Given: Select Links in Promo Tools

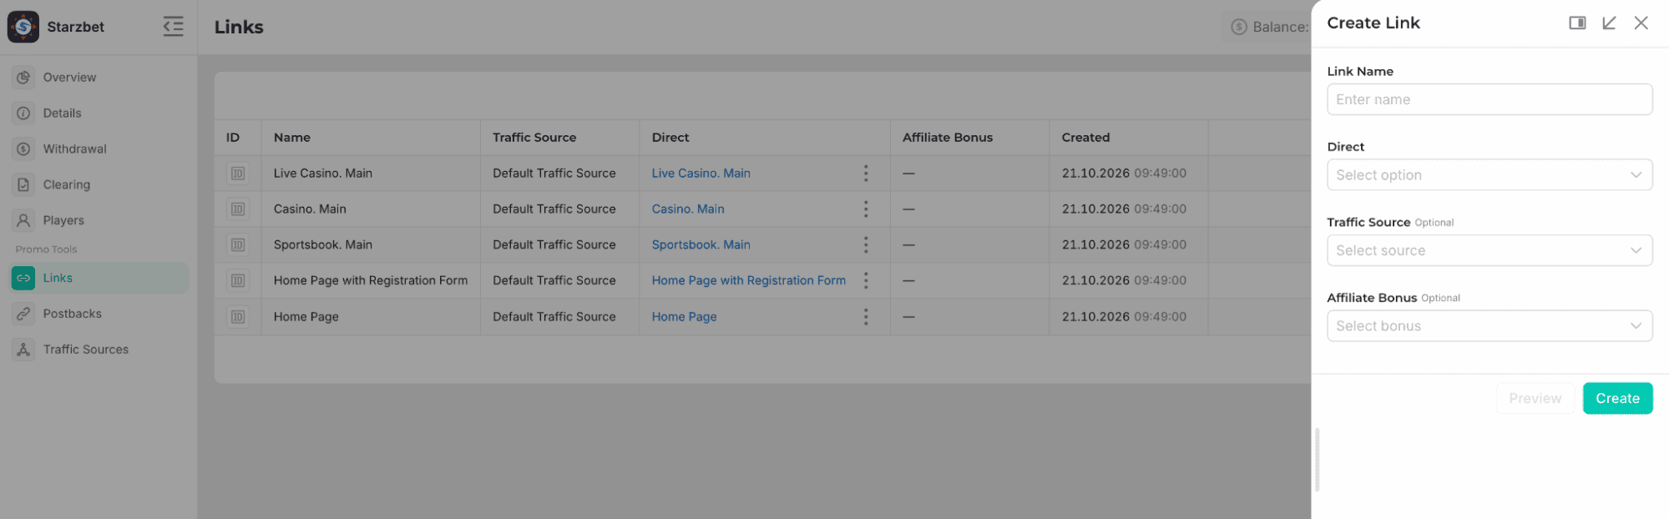Looking at the screenshot, I should click(99, 279).
